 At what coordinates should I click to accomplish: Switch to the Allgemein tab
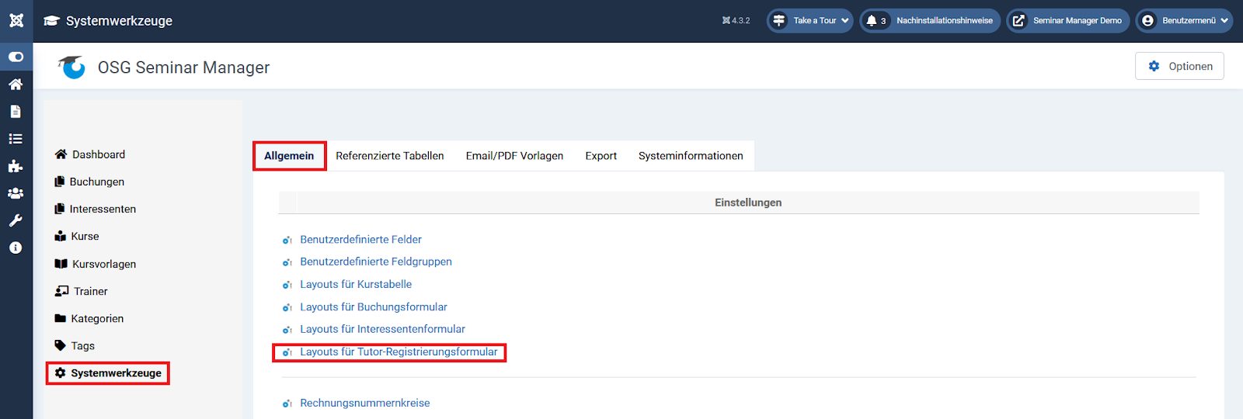[x=289, y=156]
